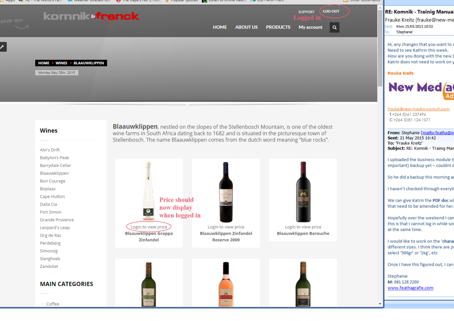
Task: Click the 'MAIN CATEGORIES' sidebar heading
Action: [x=67, y=284]
